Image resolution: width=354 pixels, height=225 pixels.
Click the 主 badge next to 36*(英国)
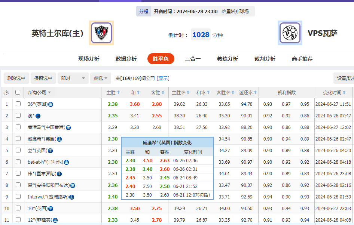tap(51, 105)
